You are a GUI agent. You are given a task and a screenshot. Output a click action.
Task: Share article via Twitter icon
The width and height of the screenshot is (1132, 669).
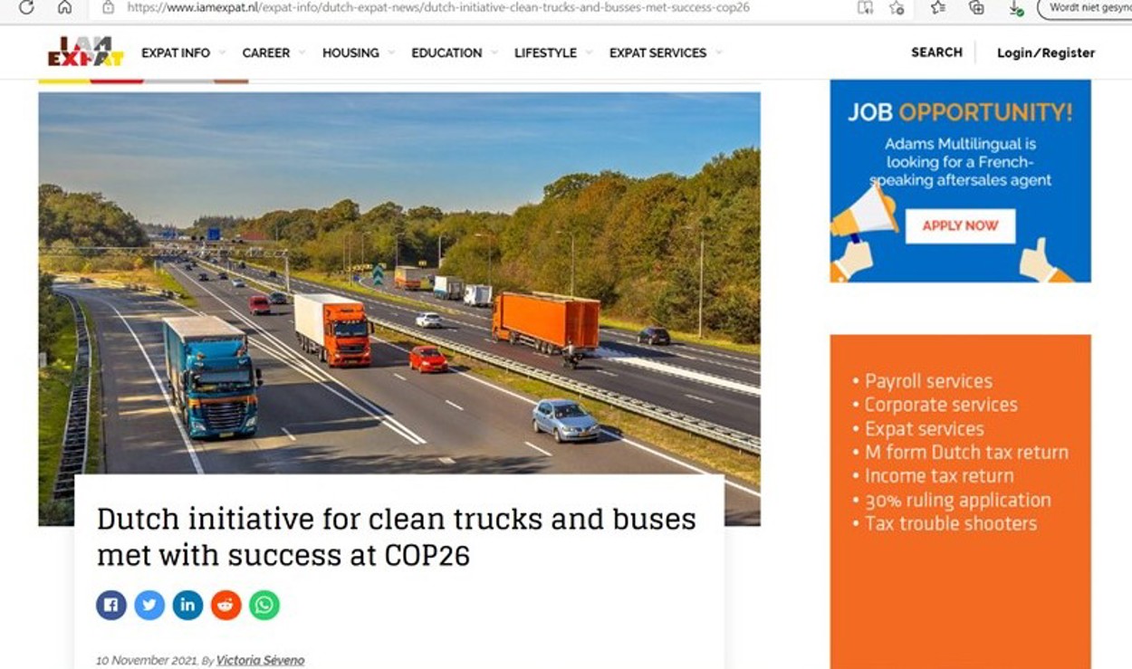click(x=149, y=605)
